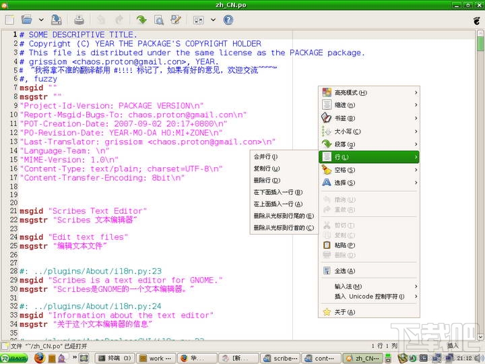This screenshot has width=485, height=364.
Task: Switch to the 'scribe…' taskbar window
Action: [x=280, y=359]
